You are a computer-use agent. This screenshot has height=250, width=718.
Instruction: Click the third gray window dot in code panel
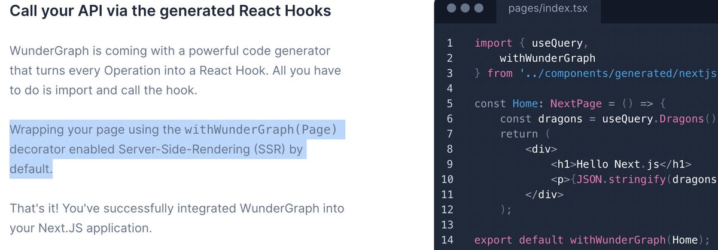[478, 9]
